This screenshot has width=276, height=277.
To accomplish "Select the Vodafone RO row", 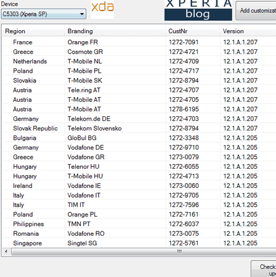I will click(139, 234).
